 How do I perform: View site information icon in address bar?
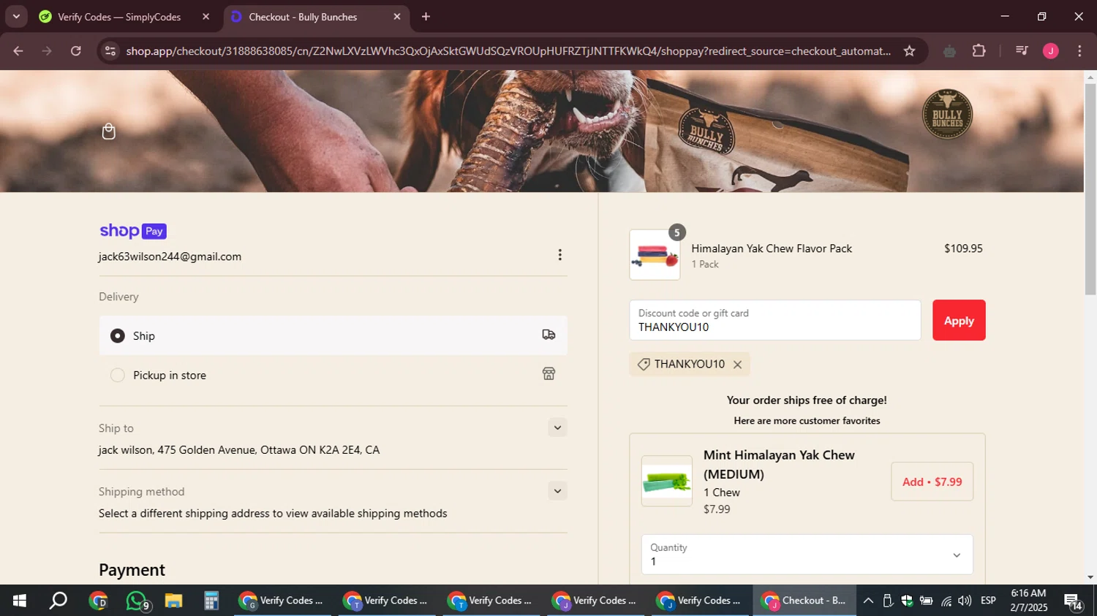(110, 51)
